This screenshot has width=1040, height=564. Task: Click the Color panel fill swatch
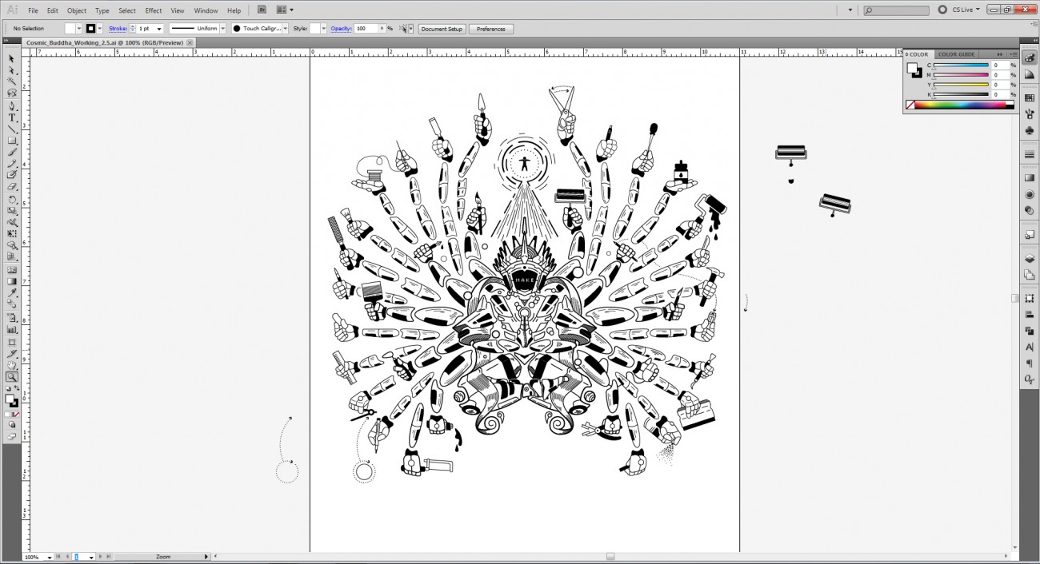(912, 68)
